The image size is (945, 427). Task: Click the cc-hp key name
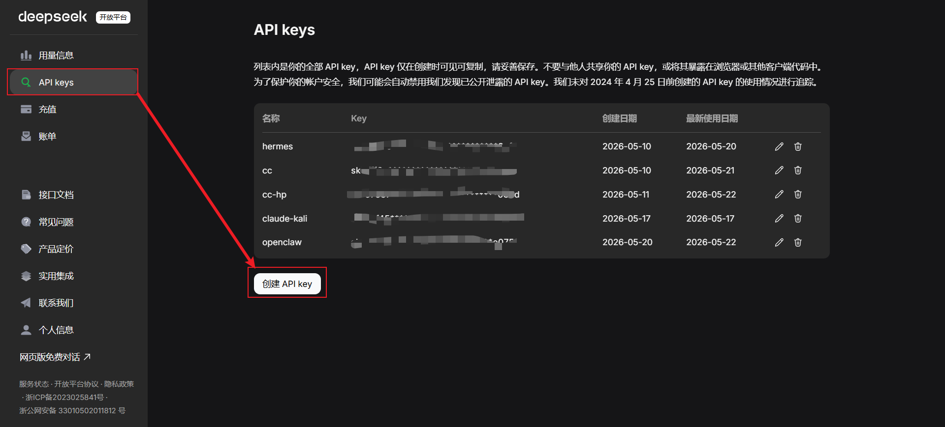tap(274, 195)
